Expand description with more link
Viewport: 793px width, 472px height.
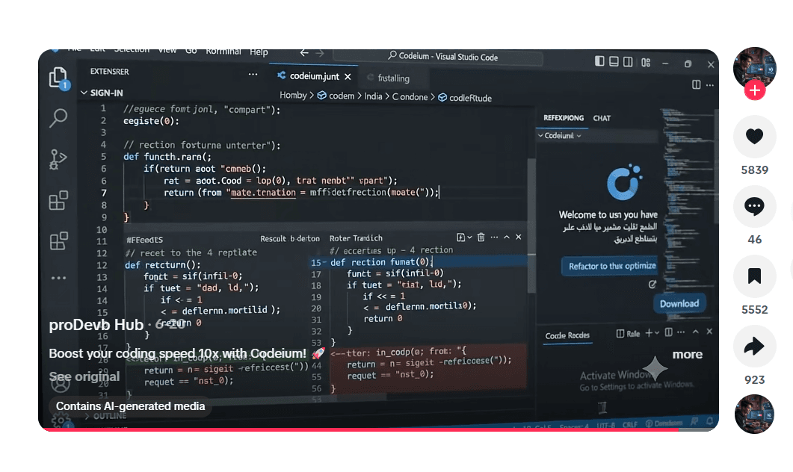pos(688,355)
